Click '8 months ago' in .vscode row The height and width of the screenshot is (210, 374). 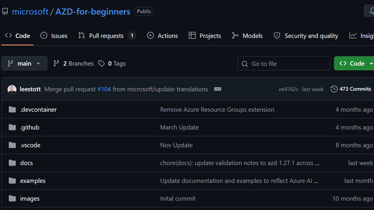354,145
